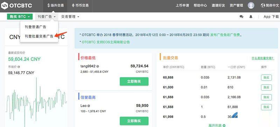Open the 交易管理 dropdown menu

70,16
